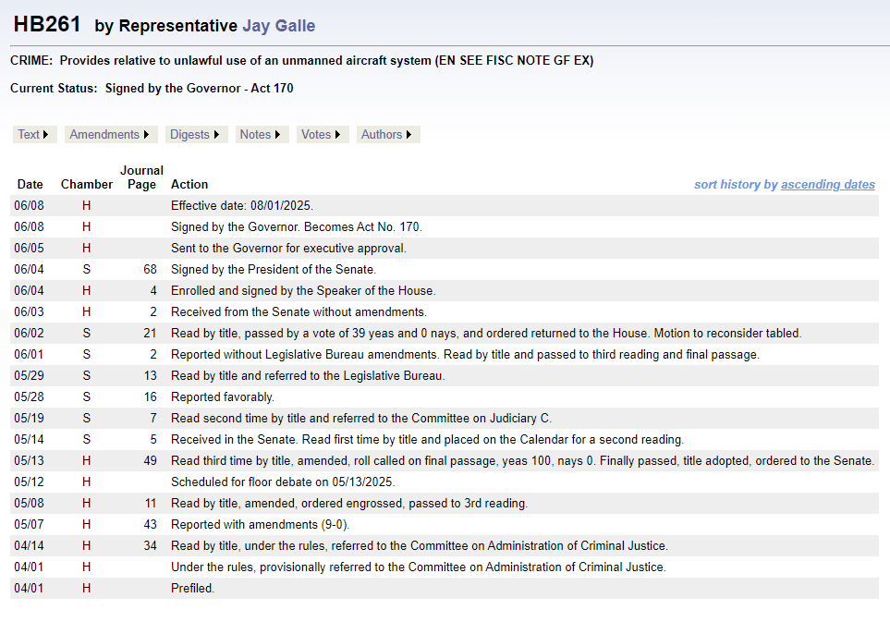Select the 06/03 date cell
Viewport: 890px width, 622px height.
click(29, 312)
